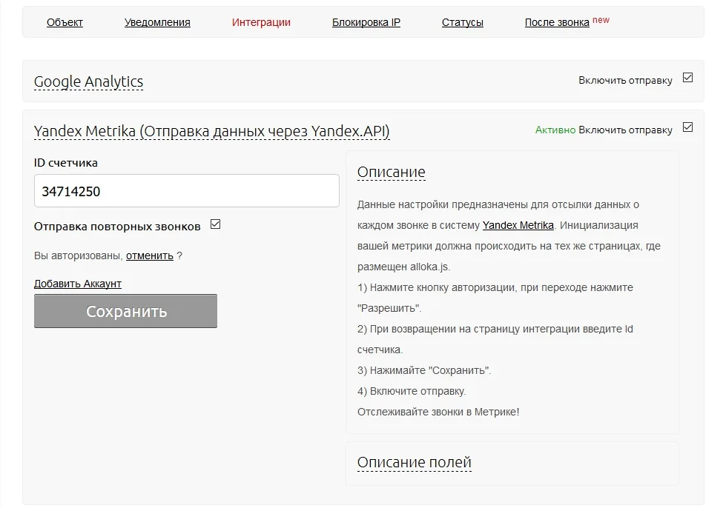Click the Вы авторизованы text

pos(79,255)
